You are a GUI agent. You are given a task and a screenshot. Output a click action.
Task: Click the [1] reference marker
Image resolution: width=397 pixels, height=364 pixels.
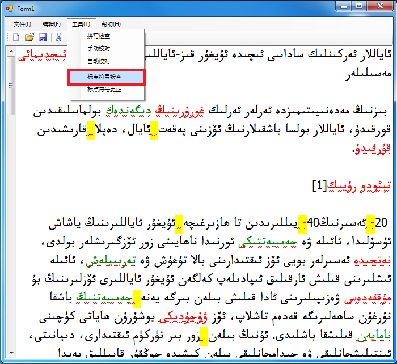tap(319, 186)
